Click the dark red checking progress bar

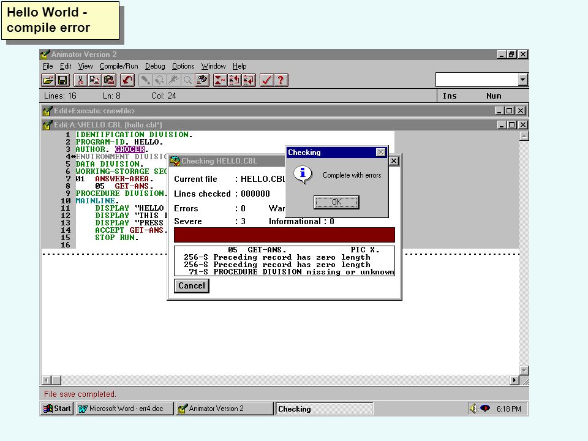(x=284, y=235)
